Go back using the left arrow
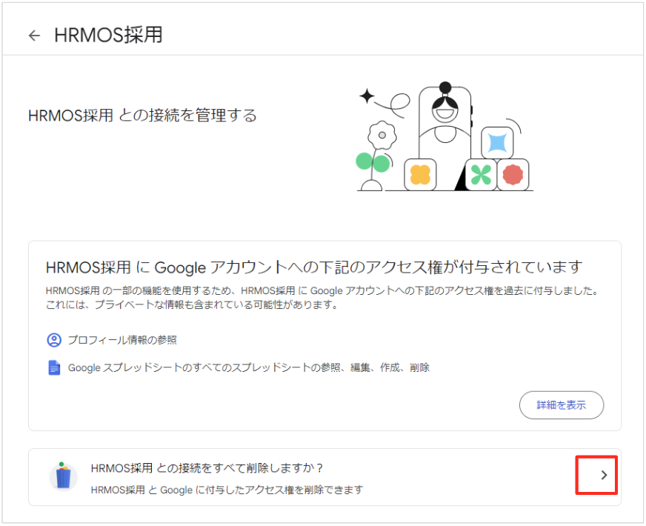646x526 pixels. pyautogui.click(x=34, y=36)
